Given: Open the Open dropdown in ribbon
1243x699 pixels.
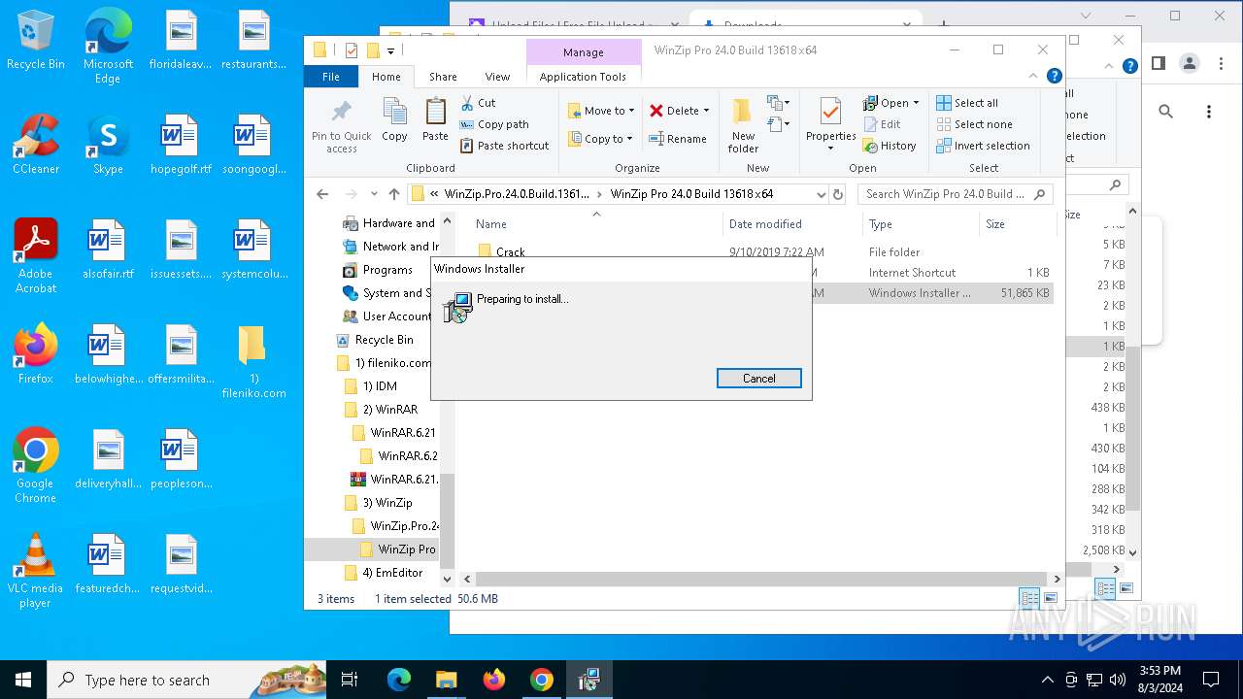Looking at the screenshot, I should pyautogui.click(x=890, y=103).
